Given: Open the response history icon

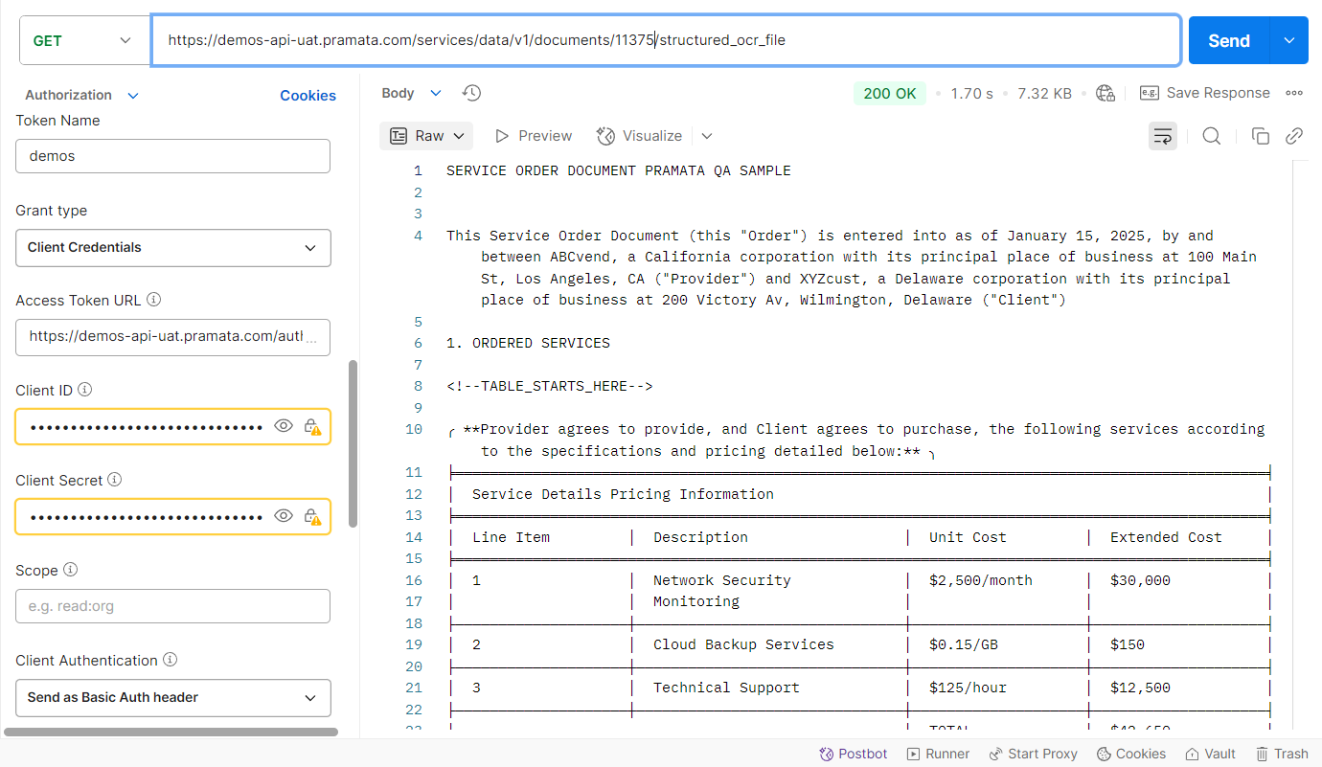Looking at the screenshot, I should pyautogui.click(x=471, y=93).
